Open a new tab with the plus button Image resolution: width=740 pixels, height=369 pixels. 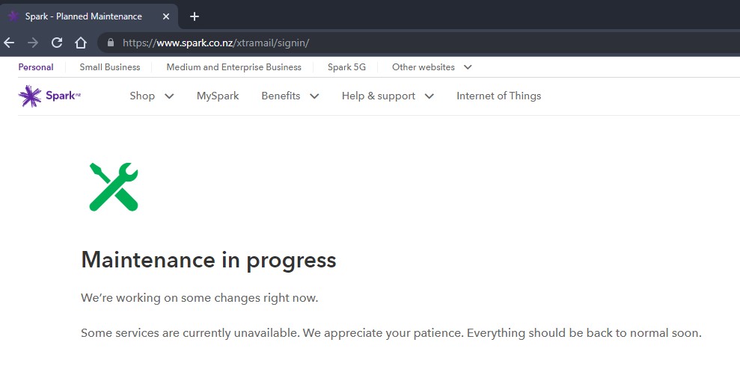(x=195, y=16)
